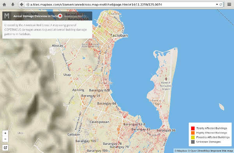Click red Totally Affected Buildings swatch

point(193,128)
